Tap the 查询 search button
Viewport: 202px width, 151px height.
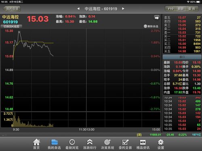[x=192, y=9]
